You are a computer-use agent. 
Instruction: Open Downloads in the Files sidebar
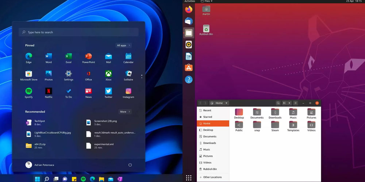(213, 143)
